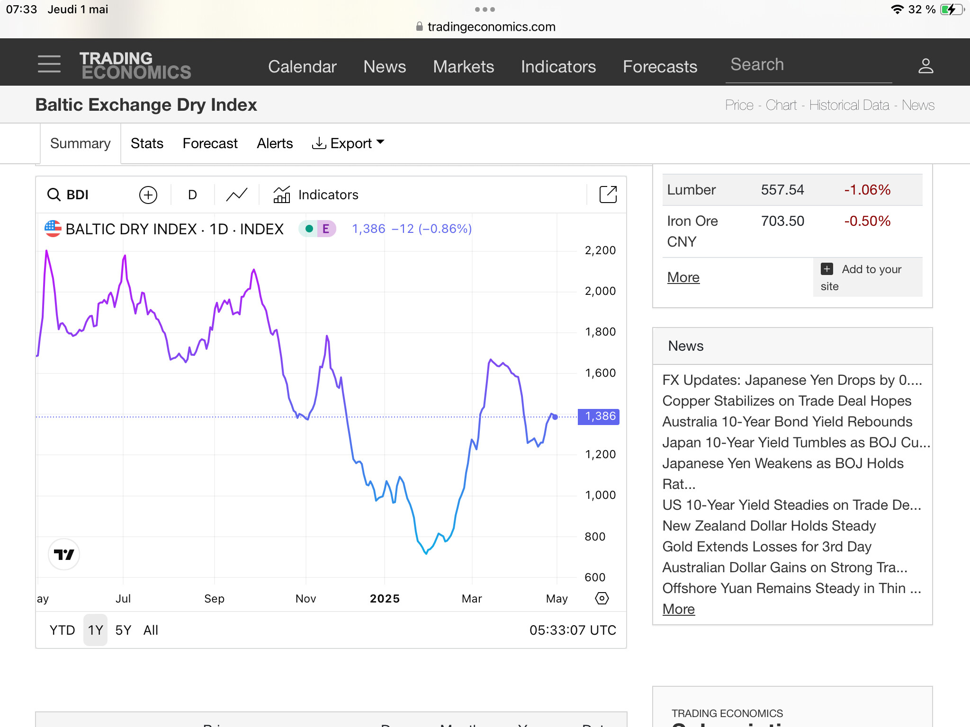Open chart settings gear near time axis
The width and height of the screenshot is (970, 727).
tap(602, 598)
